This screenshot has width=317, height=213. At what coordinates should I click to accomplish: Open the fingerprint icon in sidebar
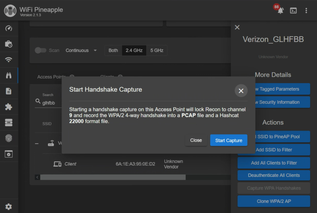9,138
